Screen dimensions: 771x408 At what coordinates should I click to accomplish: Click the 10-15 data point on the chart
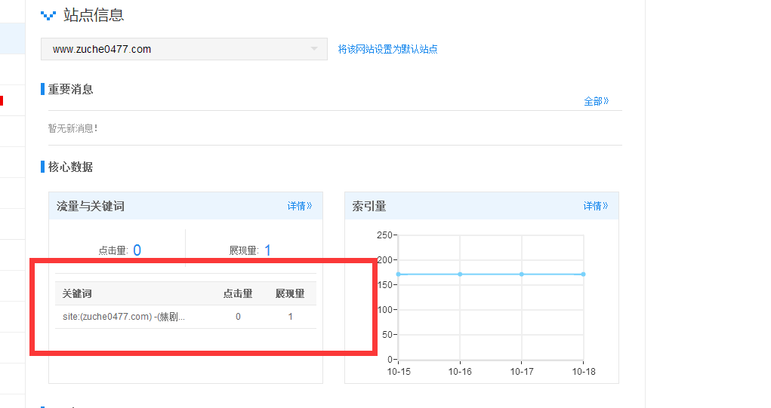pyautogui.click(x=398, y=274)
